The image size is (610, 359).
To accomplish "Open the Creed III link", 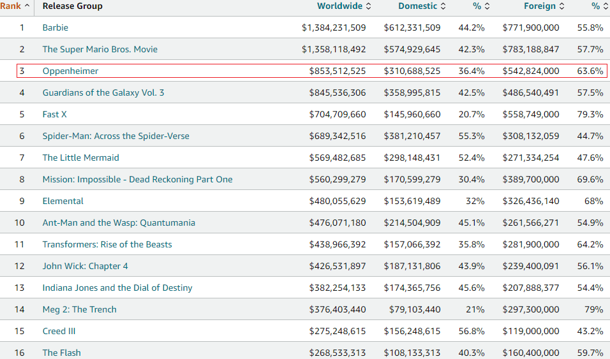I will (59, 331).
